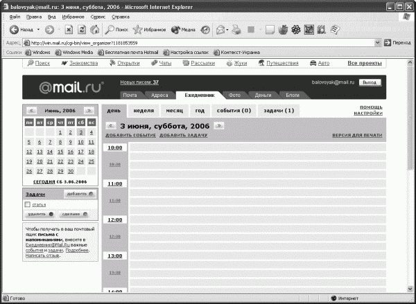This screenshot has height=304, width=416.
Task: Select the неделя view tab
Action: click(144, 111)
